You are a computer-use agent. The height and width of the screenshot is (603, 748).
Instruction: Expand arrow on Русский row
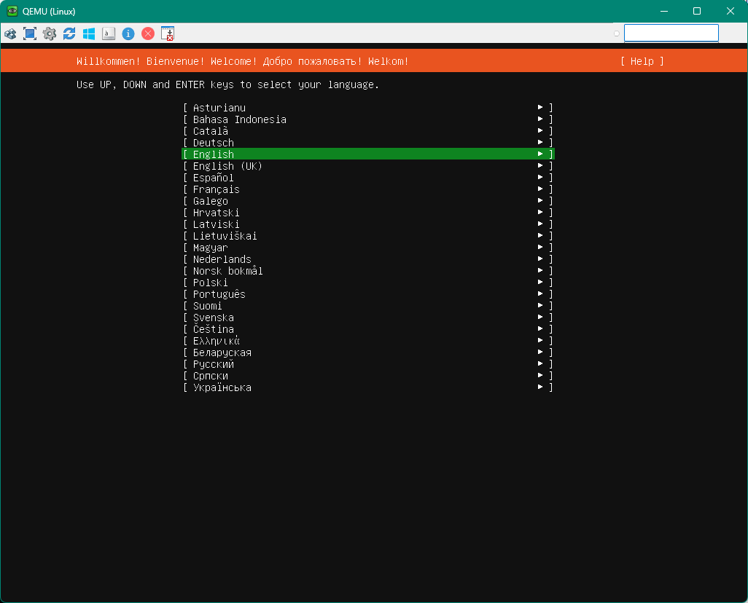(x=540, y=363)
